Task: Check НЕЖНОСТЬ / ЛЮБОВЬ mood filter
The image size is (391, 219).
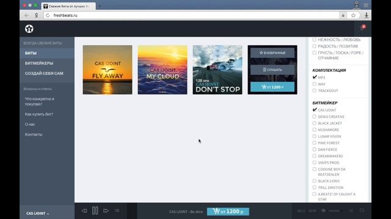Action: 315,40
